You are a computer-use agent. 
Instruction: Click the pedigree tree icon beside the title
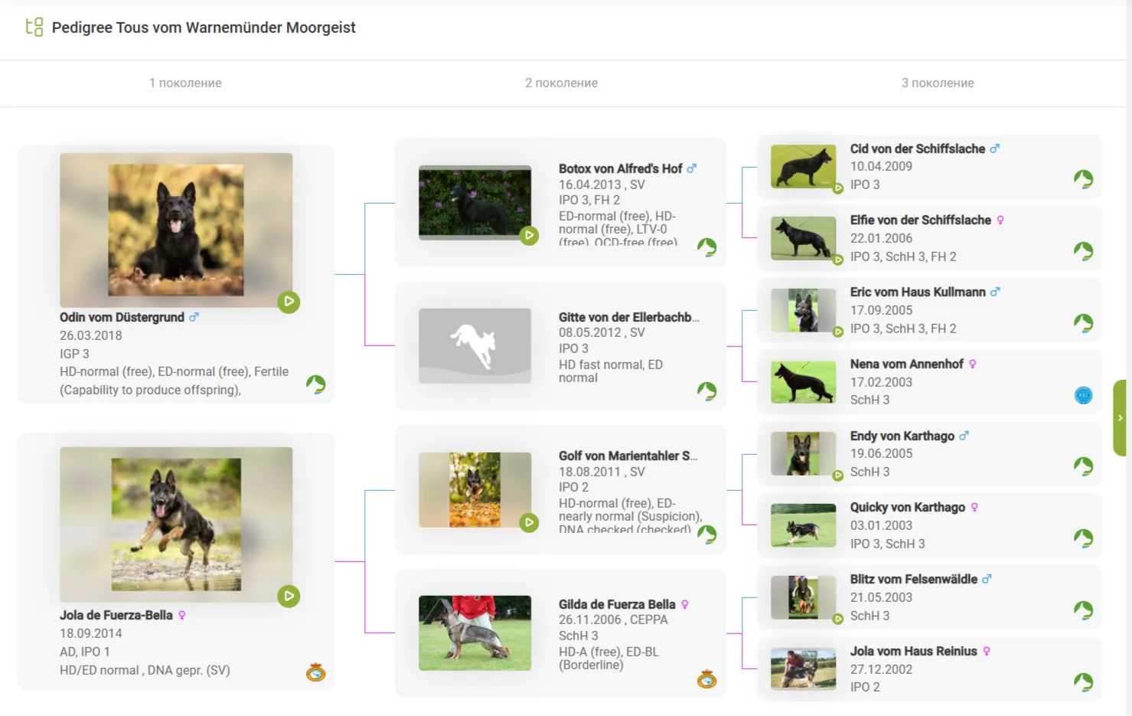tap(34, 28)
